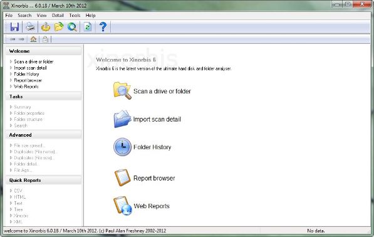Click 'Search' under Tasks in sidebar
The image size is (374, 237).
click(x=21, y=125)
